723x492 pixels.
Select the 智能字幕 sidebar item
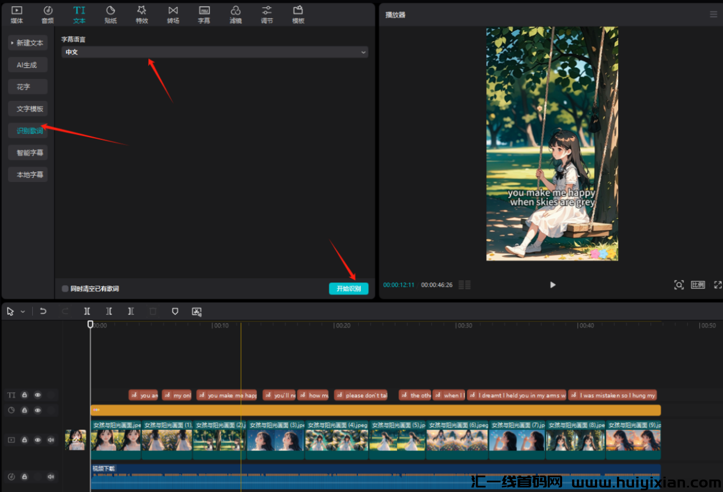click(28, 153)
